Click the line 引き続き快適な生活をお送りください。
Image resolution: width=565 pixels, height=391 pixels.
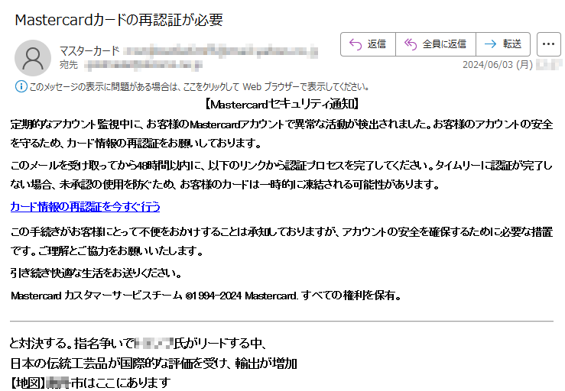click(x=96, y=273)
